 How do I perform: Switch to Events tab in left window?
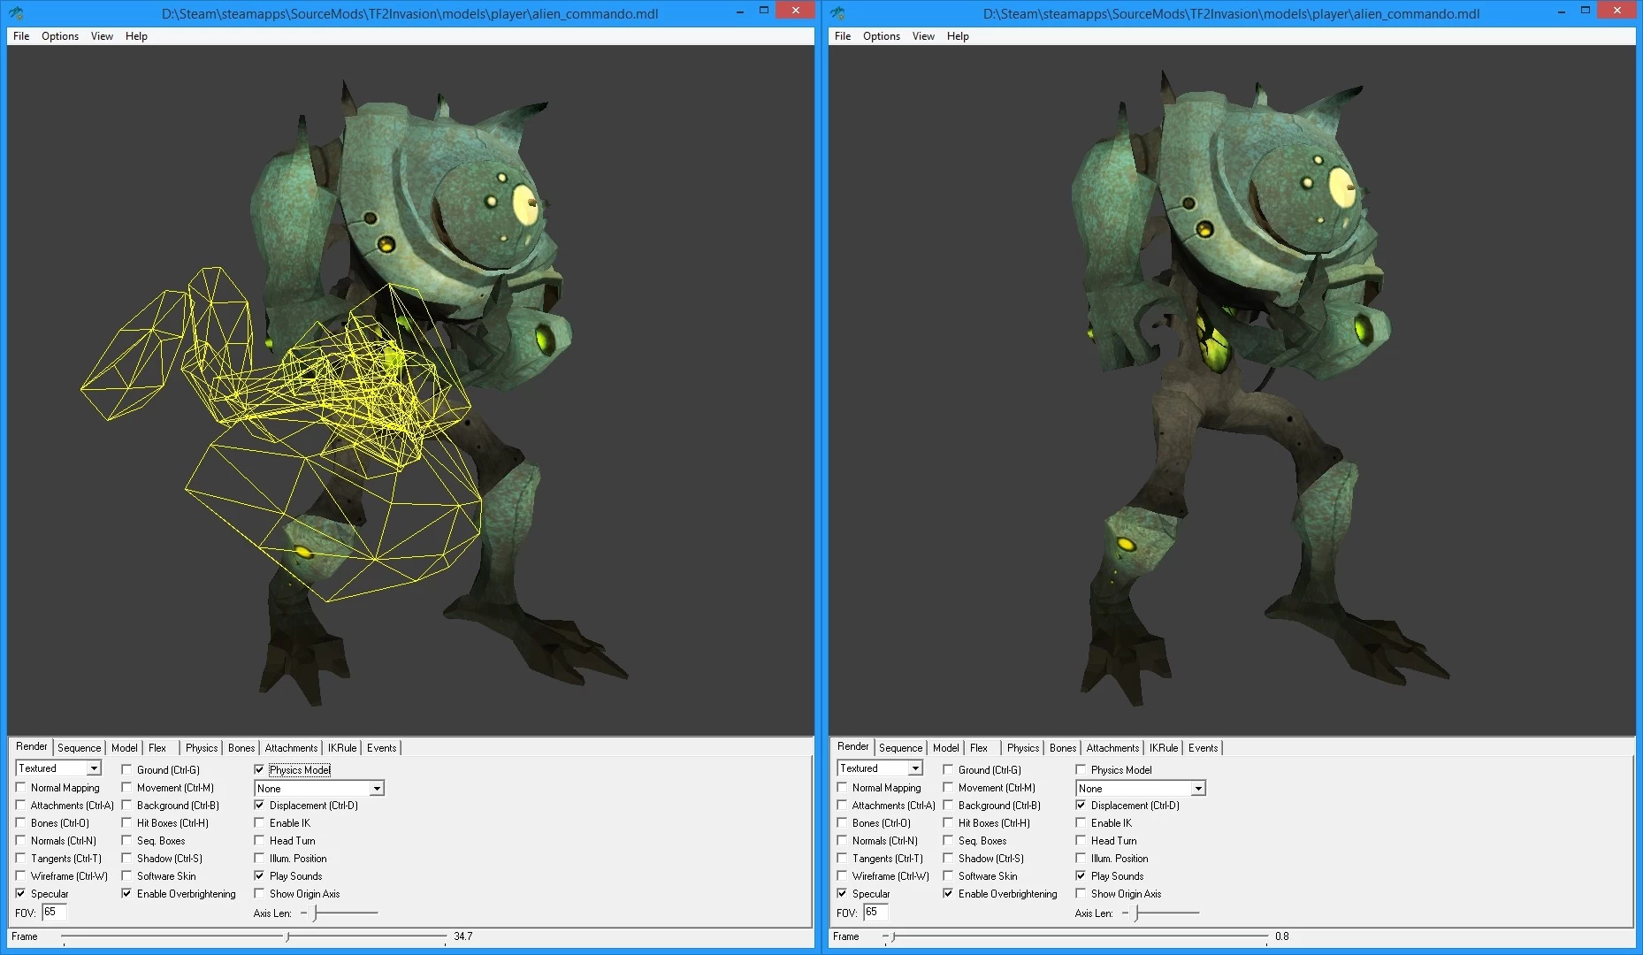click(382, 748)
